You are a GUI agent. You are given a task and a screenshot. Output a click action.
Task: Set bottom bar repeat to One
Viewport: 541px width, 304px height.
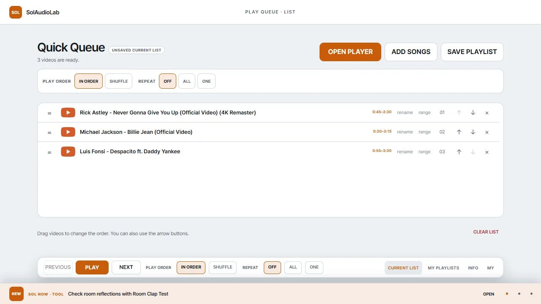click(314, 267)
